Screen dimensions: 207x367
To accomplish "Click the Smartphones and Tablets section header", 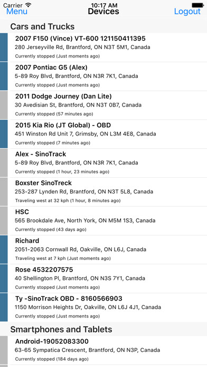I will pos(103,329).
